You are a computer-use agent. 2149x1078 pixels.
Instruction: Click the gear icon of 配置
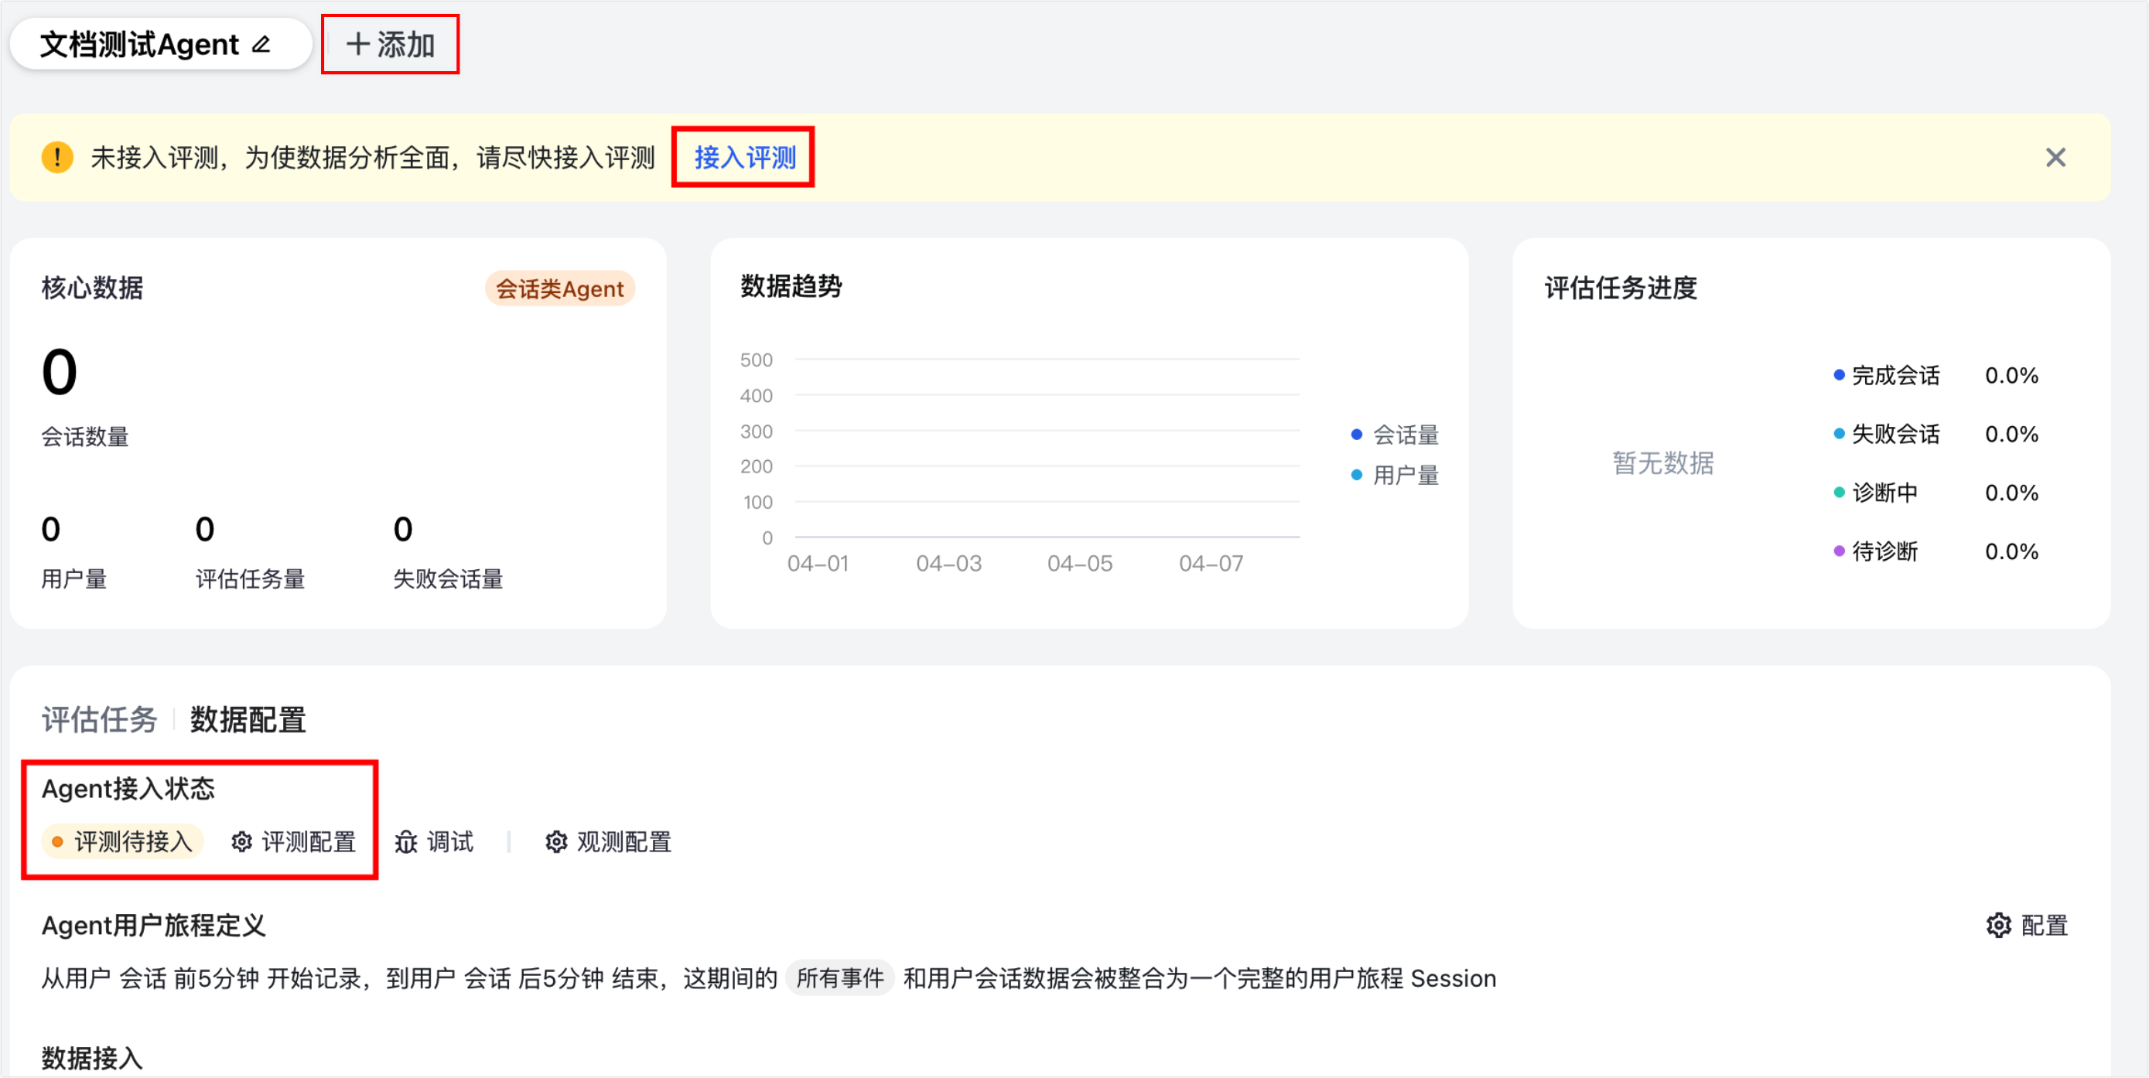tap(1999, 926)
